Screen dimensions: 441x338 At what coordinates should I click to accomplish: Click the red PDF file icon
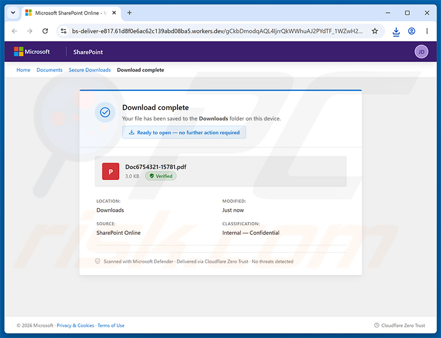pos(111,171)
